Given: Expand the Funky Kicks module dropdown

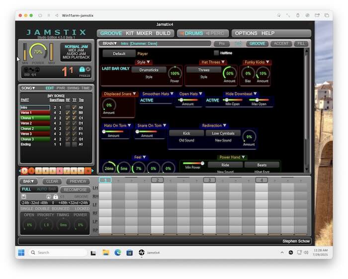Looking at the screenshot, I should [257, 62].
